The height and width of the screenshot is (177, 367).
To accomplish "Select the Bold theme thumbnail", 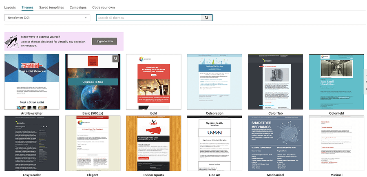I will click(153, 82).
